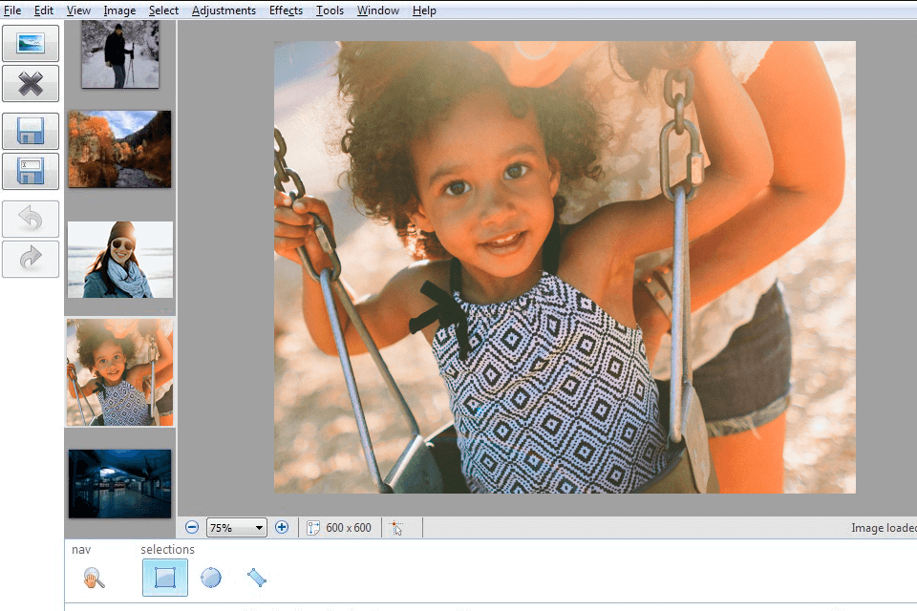
Task: Switch to the elliptical selection tool
Action: coord(211,578)
